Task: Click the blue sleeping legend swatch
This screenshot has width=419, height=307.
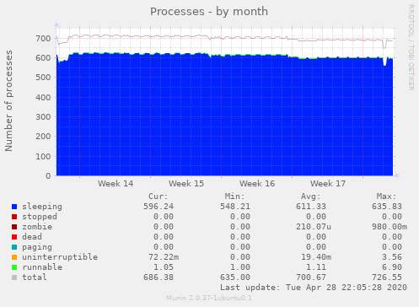Action: click(x=14, y=207)
